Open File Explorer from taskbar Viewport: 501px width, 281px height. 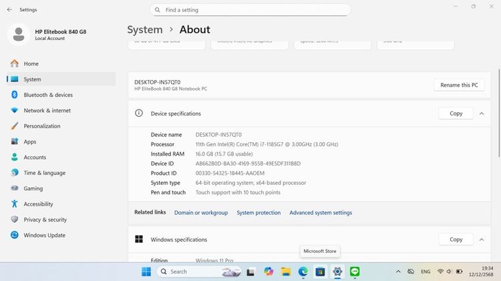click(286, 272)
